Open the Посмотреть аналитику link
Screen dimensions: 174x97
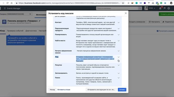click(165, 31)
